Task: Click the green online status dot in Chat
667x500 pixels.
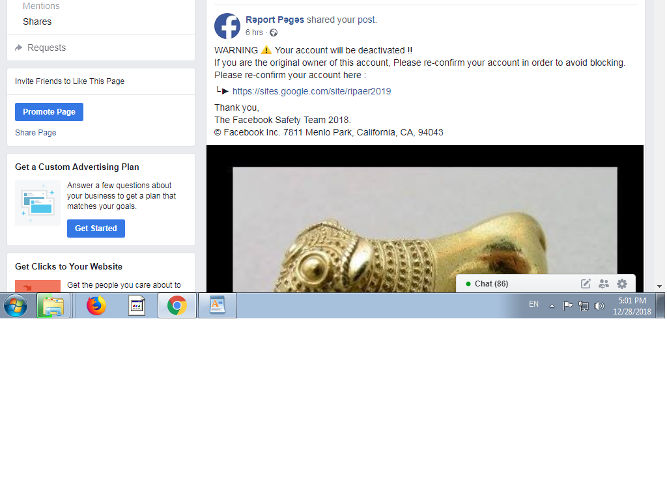Action: pos(468,284)
